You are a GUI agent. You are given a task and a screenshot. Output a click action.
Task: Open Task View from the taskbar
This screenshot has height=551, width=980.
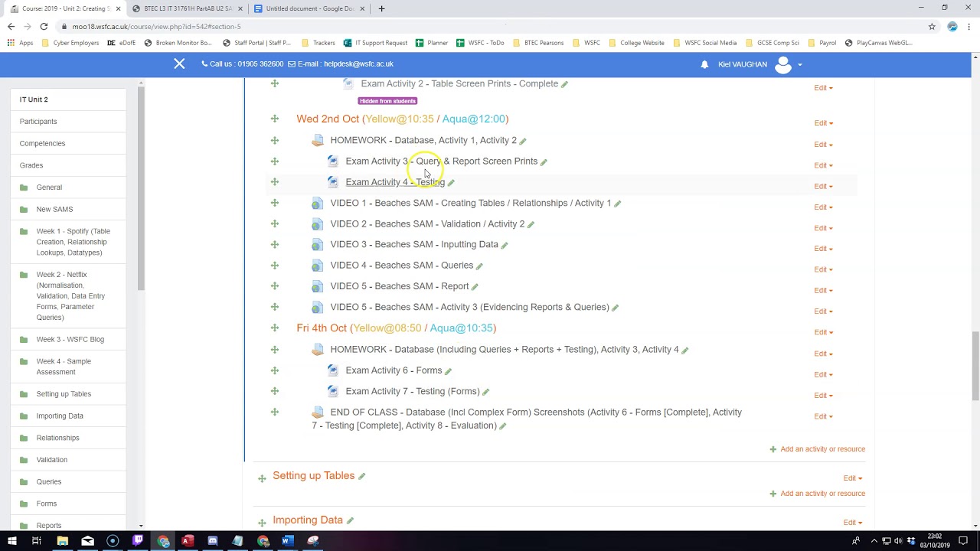37,541
